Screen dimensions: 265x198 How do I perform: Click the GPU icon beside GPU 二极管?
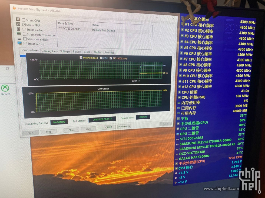178,134
